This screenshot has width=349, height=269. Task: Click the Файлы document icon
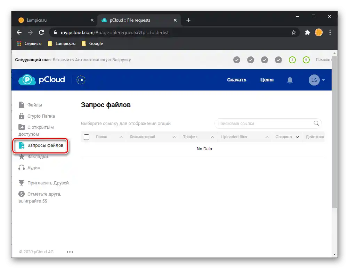point(21,105)
